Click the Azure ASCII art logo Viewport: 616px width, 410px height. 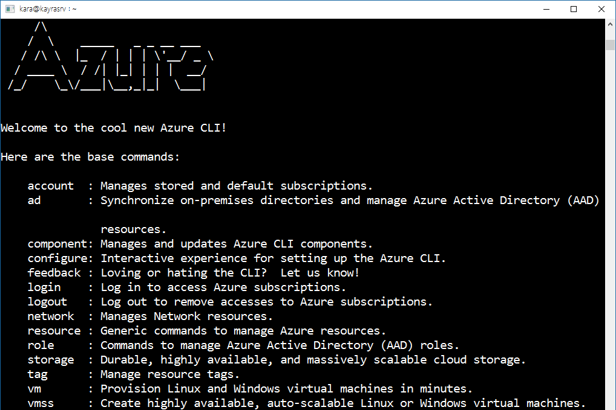[111, 57]
